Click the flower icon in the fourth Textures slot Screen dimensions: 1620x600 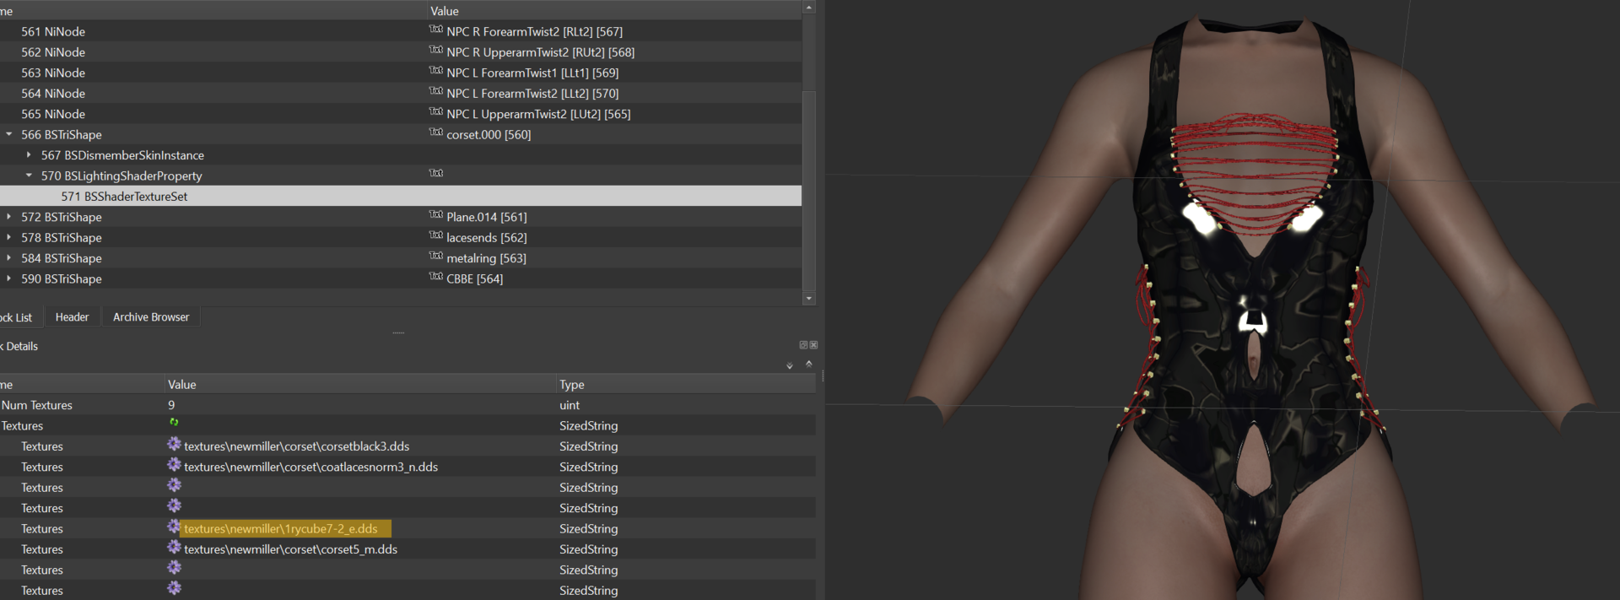(x=174, y=505)
